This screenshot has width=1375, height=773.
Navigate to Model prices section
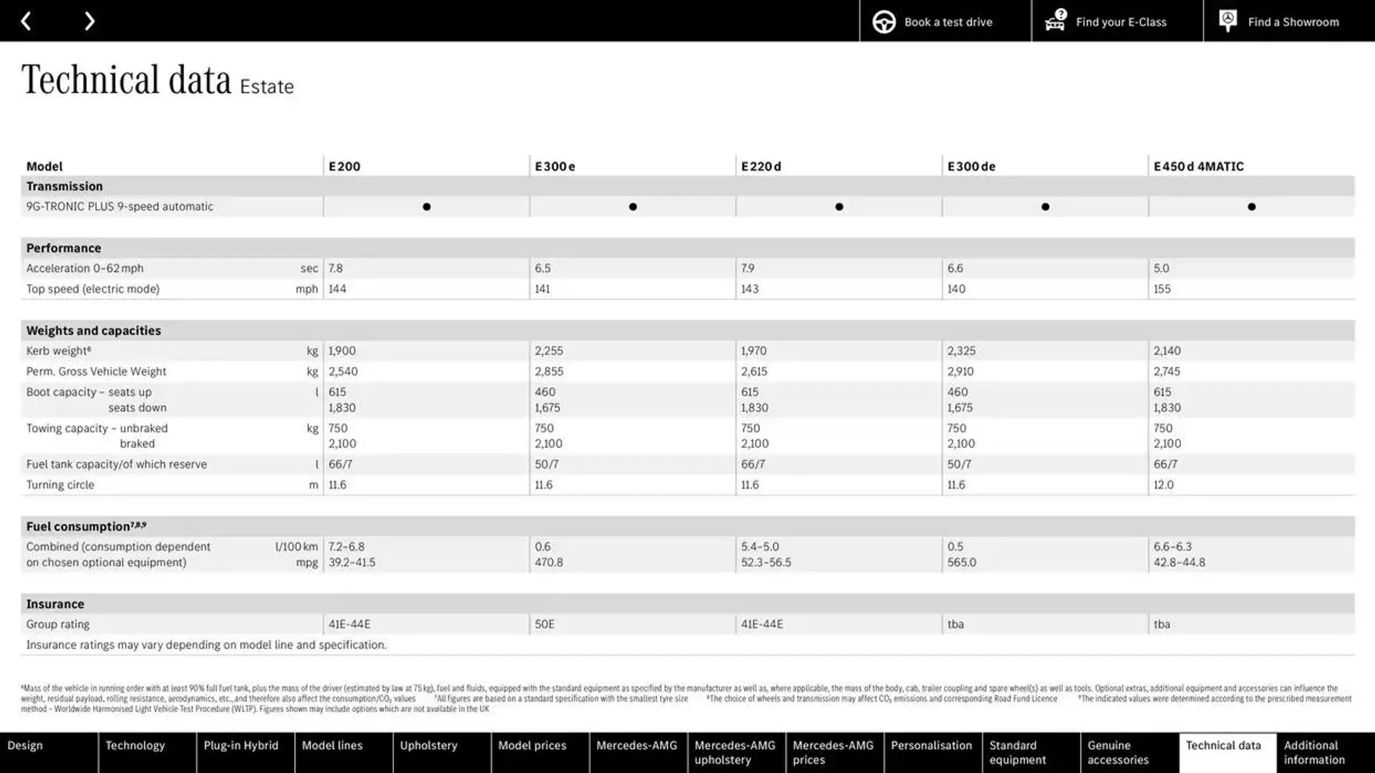tap(533, 752)
